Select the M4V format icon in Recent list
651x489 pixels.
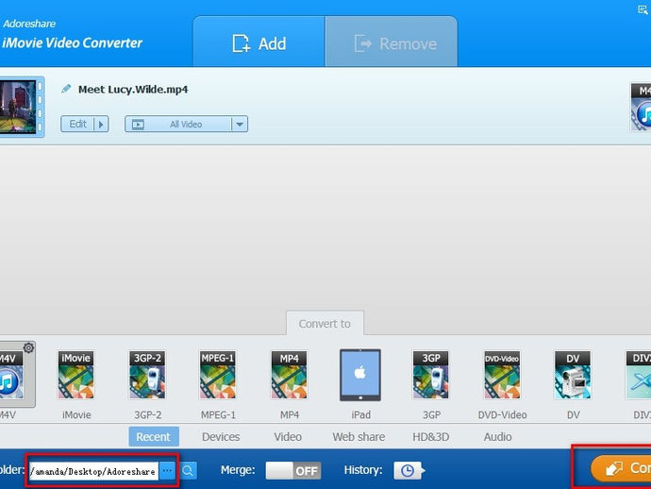12,376
